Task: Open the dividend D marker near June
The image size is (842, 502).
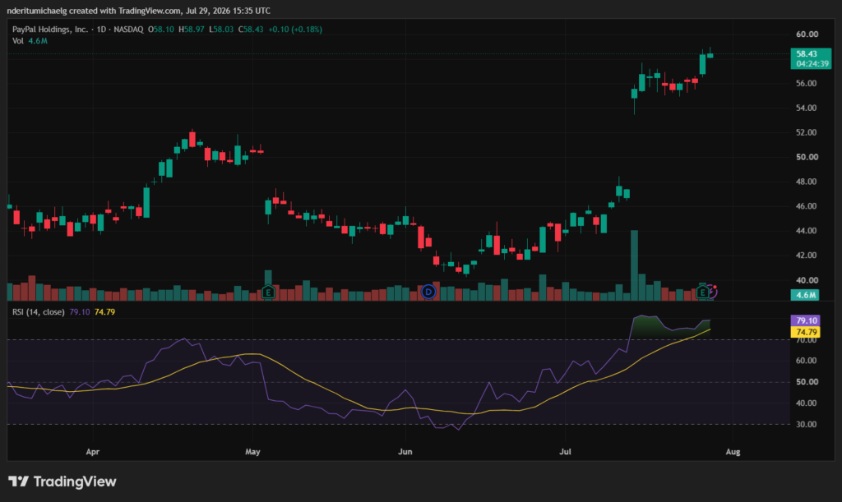Action: 428,292
